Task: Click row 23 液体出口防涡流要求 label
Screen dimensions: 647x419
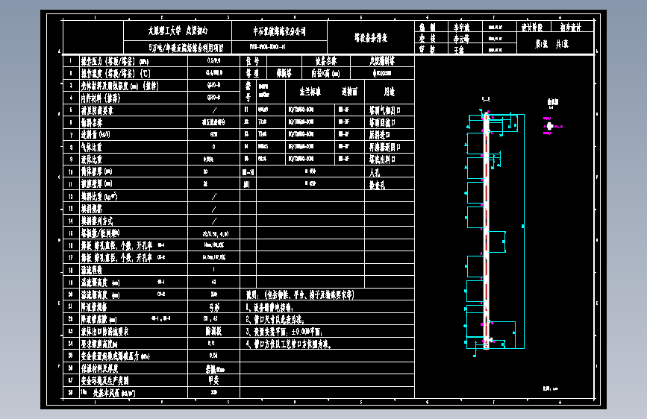Action: [x=104, y=331]
